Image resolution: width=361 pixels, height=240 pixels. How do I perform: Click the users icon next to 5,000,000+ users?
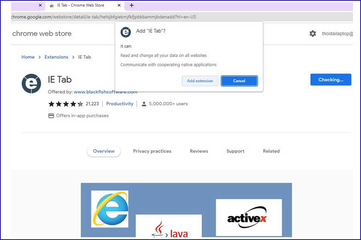coord(144,104)
